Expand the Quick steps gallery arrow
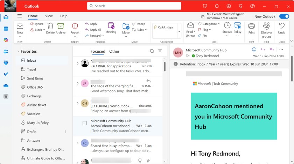The width and height of the screenshot is (294, 164). pyautogui.click(x=179, y=31)
